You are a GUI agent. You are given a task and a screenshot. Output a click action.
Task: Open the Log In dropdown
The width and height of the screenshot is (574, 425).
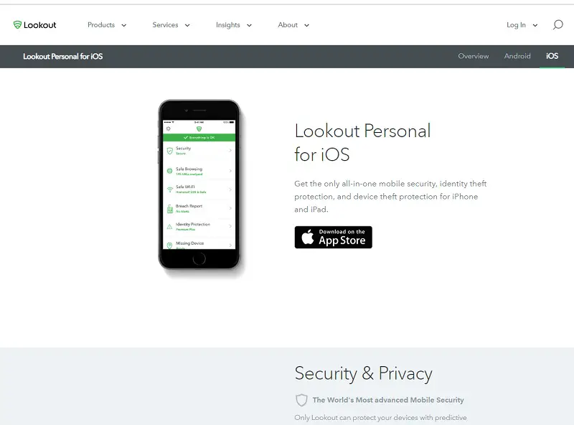click(522, 25)
